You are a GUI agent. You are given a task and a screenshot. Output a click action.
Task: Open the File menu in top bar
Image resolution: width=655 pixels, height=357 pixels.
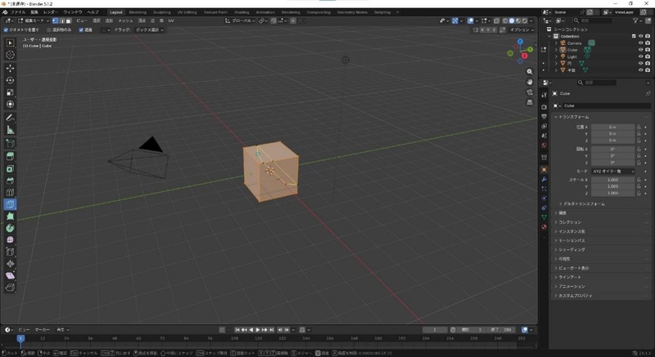pos(17,12)
